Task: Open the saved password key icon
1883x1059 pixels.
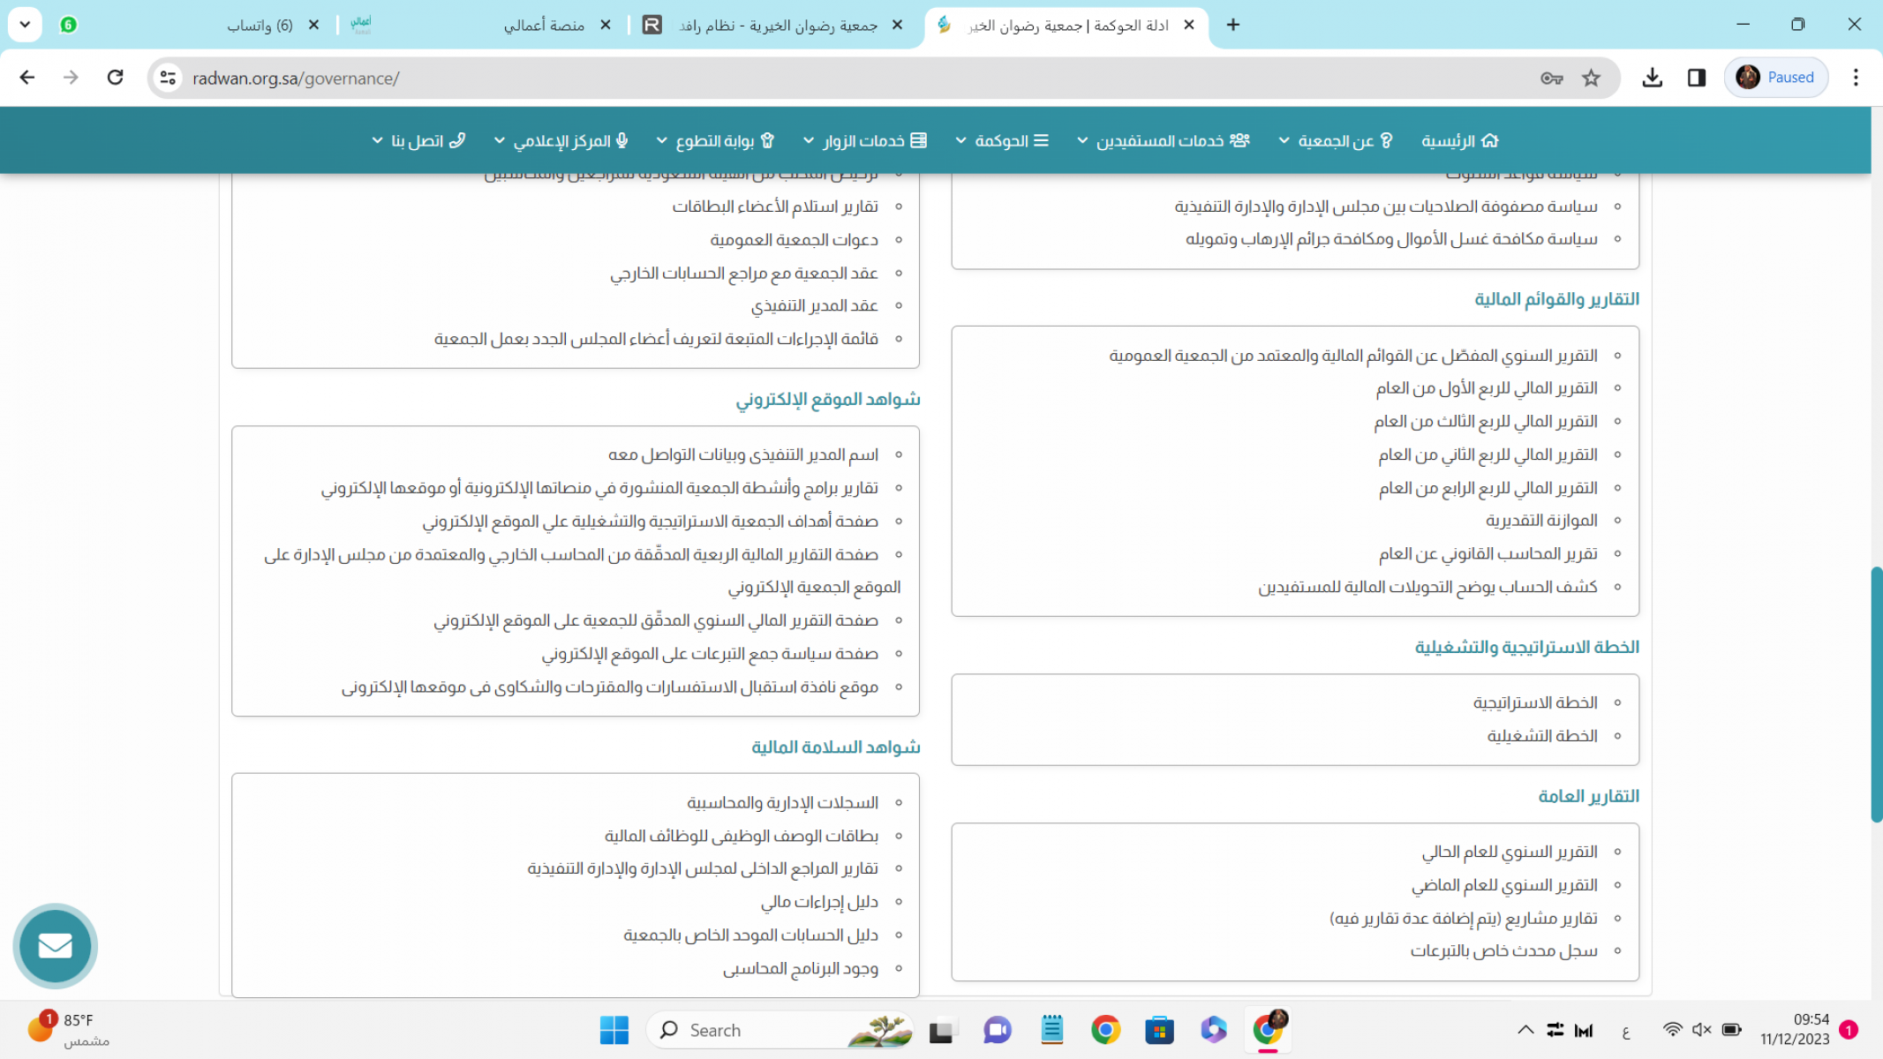Action: point(1551,79)
